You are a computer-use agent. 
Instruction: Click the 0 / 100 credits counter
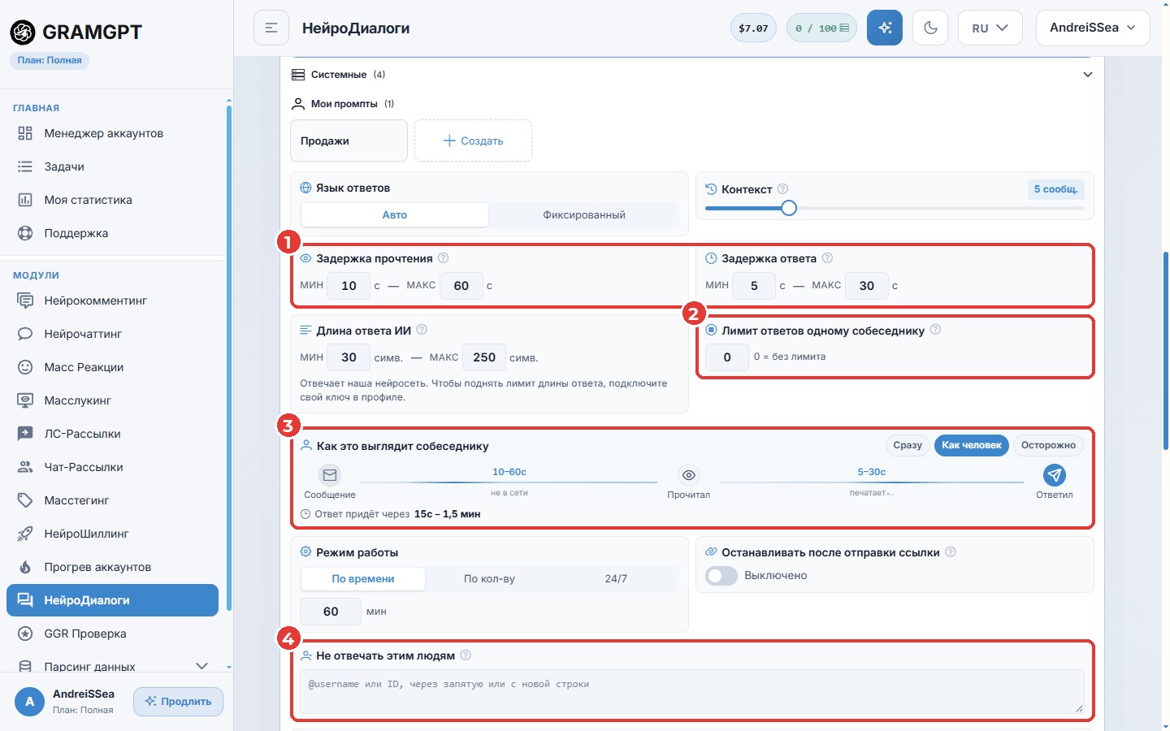pos(821,28)
